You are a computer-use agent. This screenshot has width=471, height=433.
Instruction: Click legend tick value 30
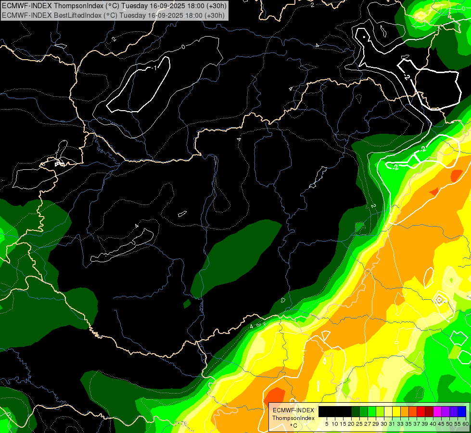click(x=384, y=424)
